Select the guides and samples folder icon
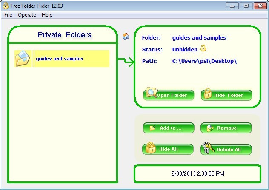Image resolution: width=269 pixels, height=190 pixels. (23, 59)
